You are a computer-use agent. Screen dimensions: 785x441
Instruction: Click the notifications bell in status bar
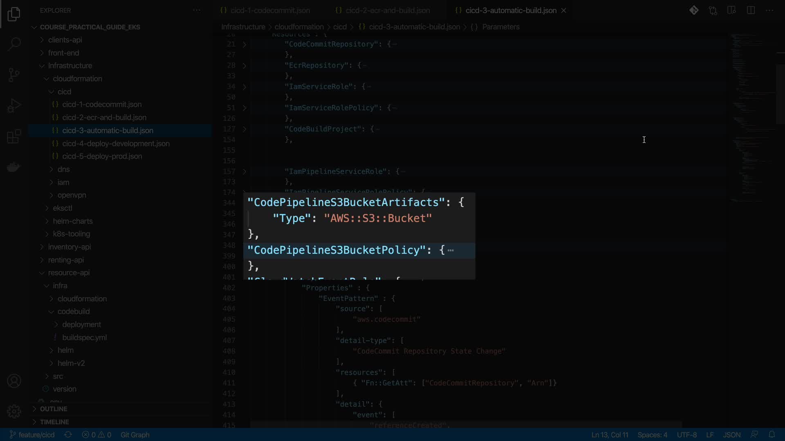tap(772, 434)
